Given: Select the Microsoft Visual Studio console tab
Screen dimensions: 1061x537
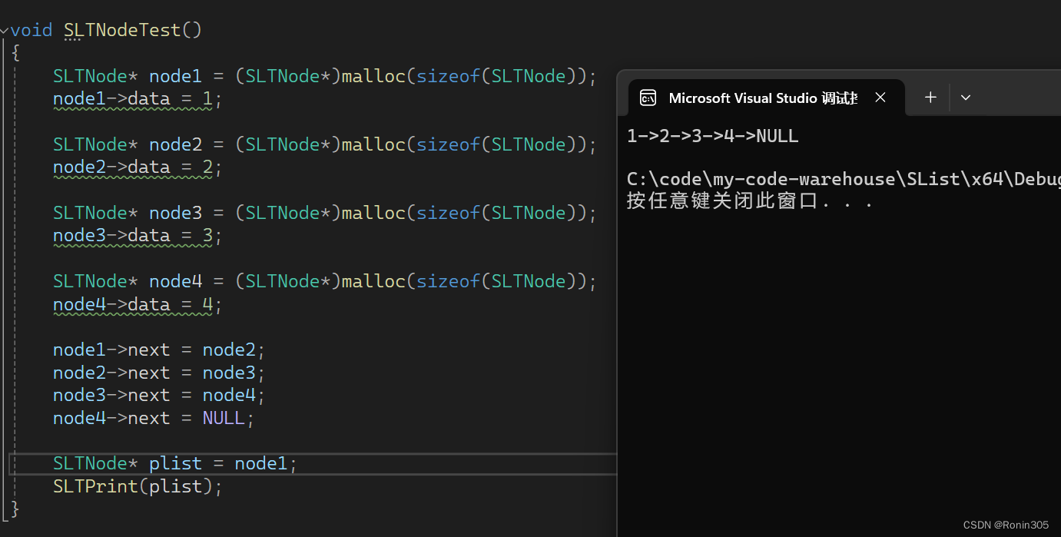Looking at the screenshot, I should click(x=762, y=98).
